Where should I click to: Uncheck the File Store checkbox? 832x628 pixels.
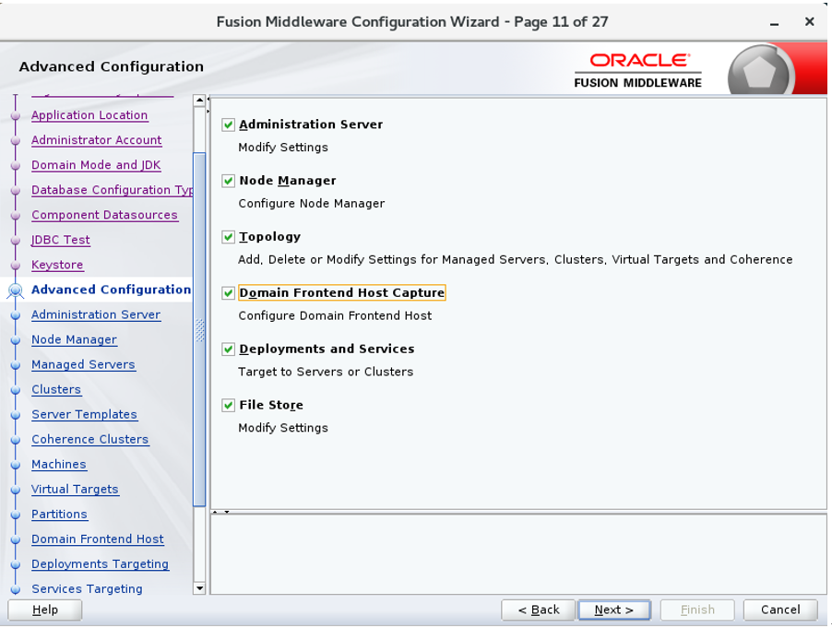(228, 406)
